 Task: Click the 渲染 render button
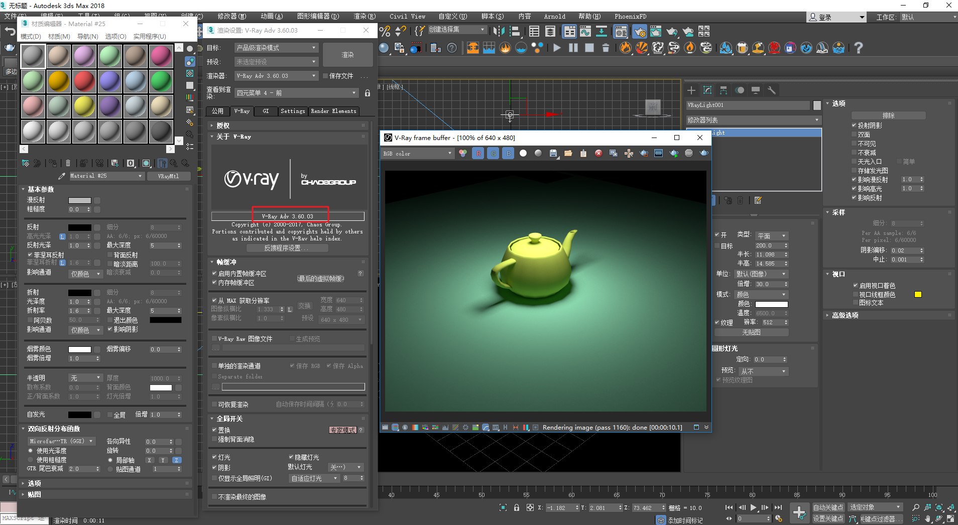point(347,55)
